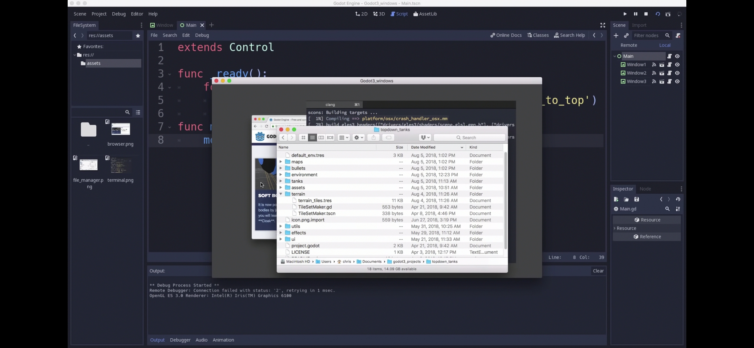The width and height of the screenshot is (754, 348).
Task: Collapse the res:// folder in FileSystem
Action: coord(75,55)
